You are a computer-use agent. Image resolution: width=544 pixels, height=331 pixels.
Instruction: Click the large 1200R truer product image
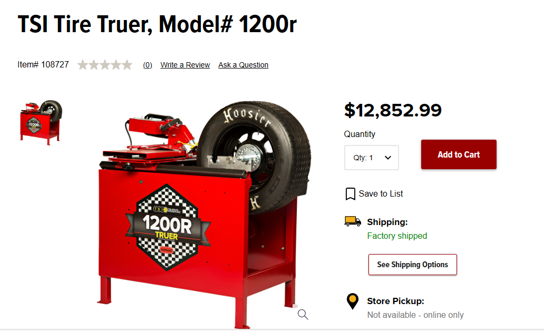(x=204, y=215)
